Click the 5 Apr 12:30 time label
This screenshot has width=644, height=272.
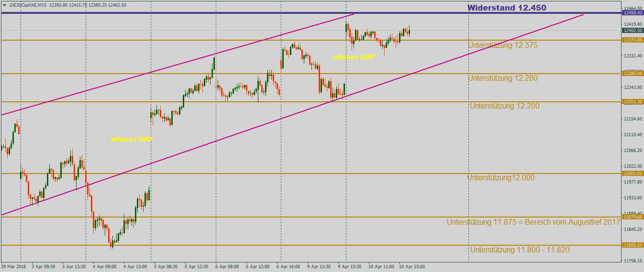197,267
